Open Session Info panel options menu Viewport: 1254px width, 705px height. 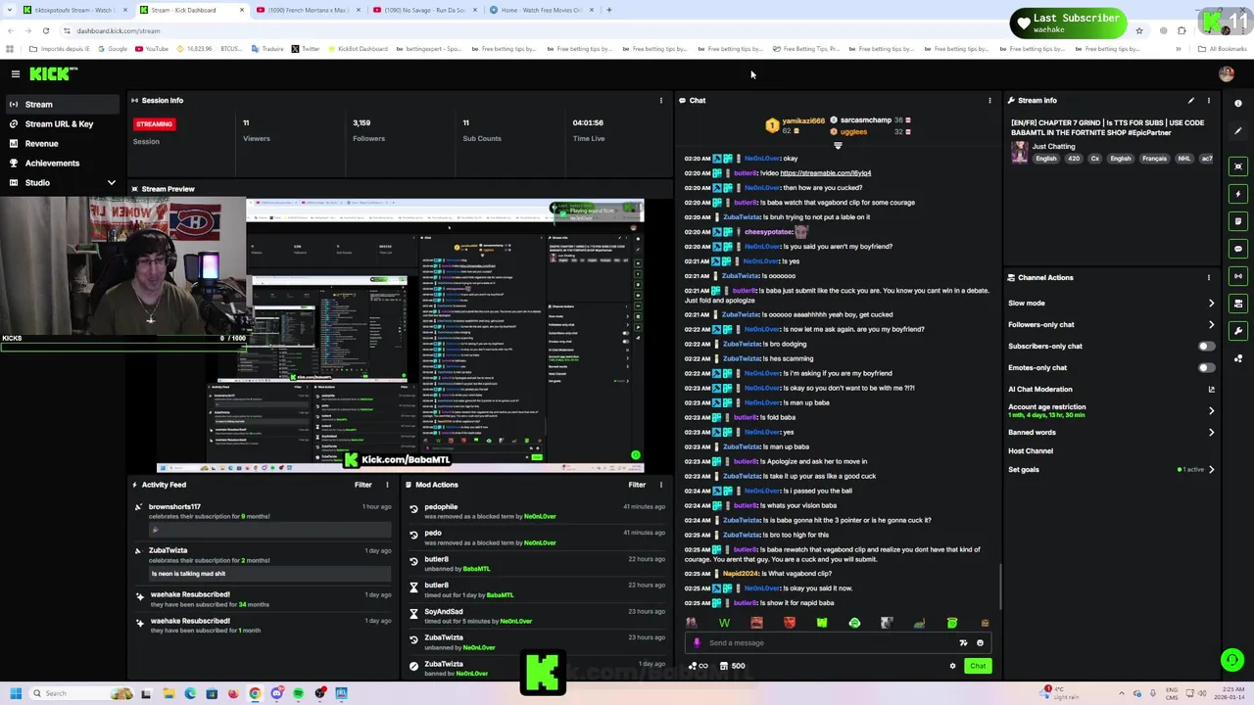(660, 100)
